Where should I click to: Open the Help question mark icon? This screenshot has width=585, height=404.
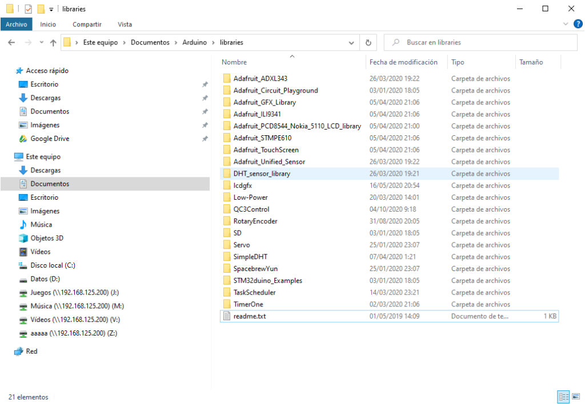(578, 24)
